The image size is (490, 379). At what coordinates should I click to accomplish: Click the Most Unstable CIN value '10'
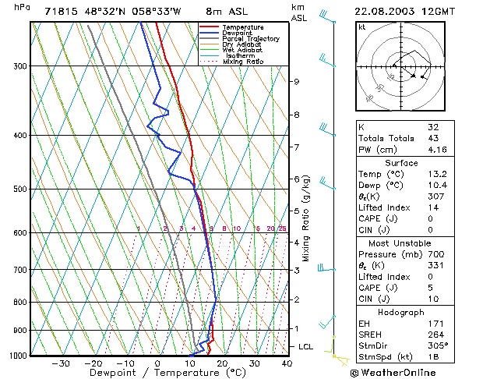(433, 299)
